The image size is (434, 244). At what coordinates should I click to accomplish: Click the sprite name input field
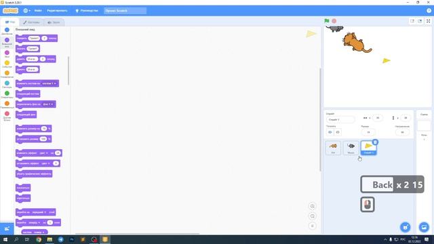click(340, 119)
